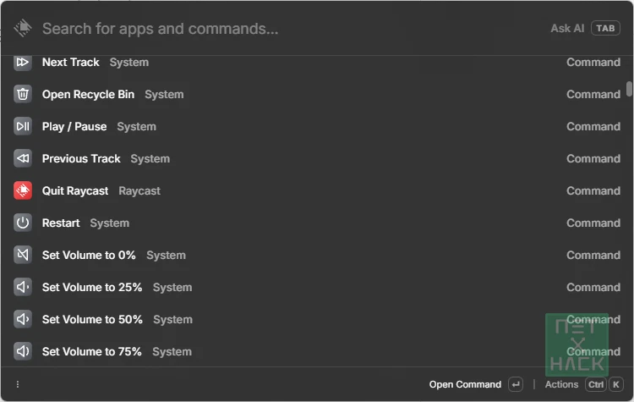Click the Play / Pause icon
This screenshot has width=634, height=402.
click(x=23, y=127)
